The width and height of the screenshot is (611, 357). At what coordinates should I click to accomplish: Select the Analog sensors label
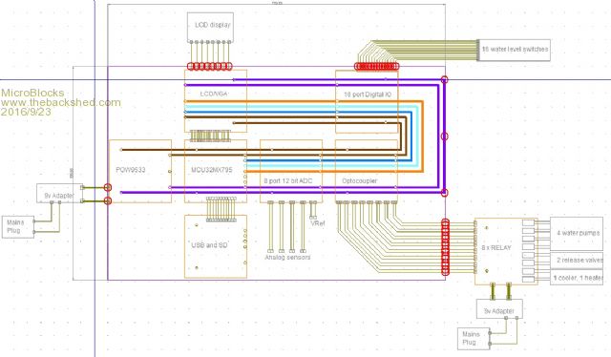287,257
